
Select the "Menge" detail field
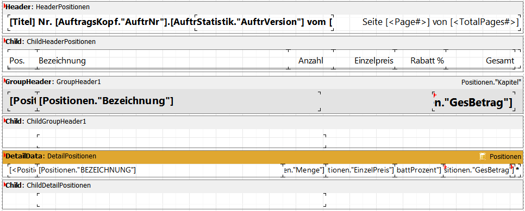point(304,170)
